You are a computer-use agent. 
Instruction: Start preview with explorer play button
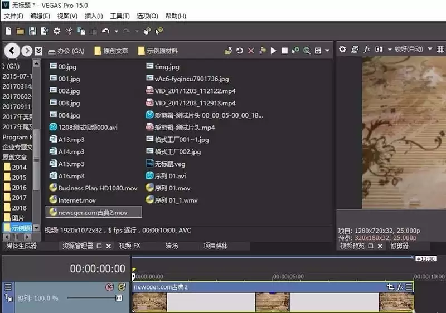tap(273, 51)
